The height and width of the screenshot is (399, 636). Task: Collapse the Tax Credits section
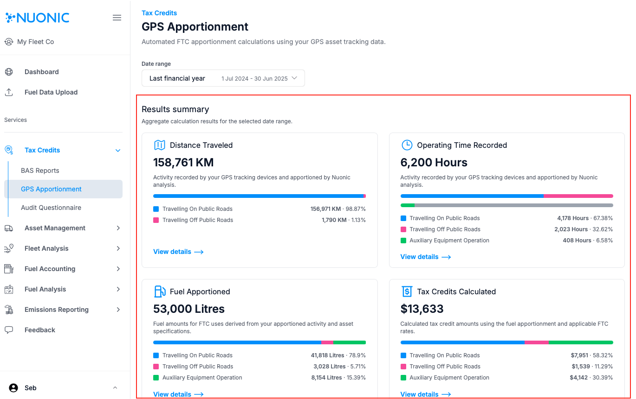pyautogui.click(x=118, y=150)
